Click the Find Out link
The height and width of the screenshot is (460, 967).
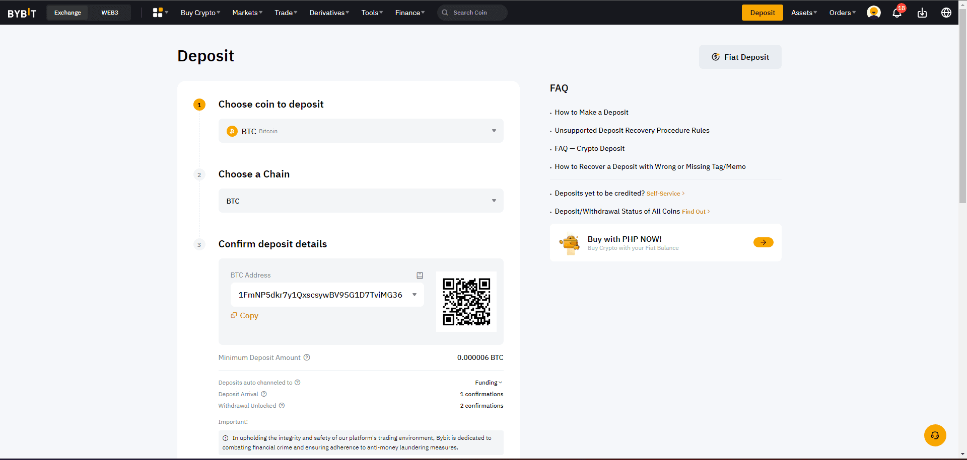[x=696, y=212]
